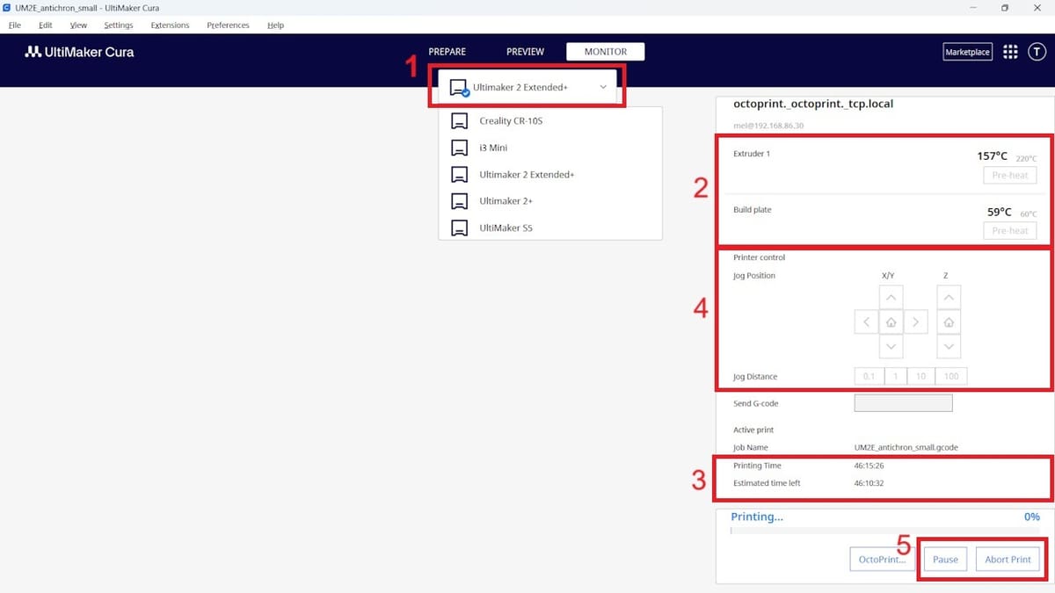Click Pre-heat for Extruder 1

pyautogui.click(x=1009, y=175)
